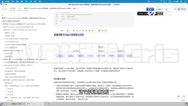The width and height of the screenshot is (188, 106).
Task: Click the small icon after the blue title tag
Action: pyautogui.click(x=77, y=9)
